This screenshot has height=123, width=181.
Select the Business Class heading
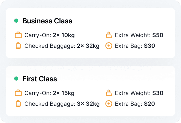point(47,21)
